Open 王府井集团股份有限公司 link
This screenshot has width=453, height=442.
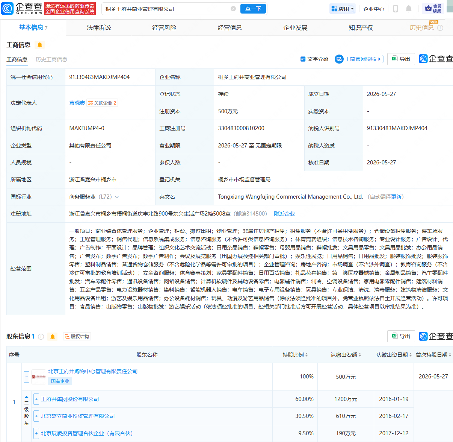pyautogui.click(x=70, y=399)
